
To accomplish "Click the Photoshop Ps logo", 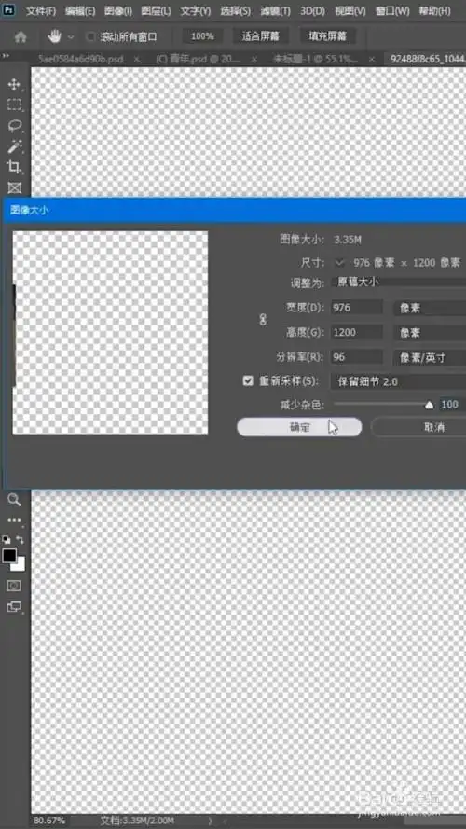I will click(10, 9).
